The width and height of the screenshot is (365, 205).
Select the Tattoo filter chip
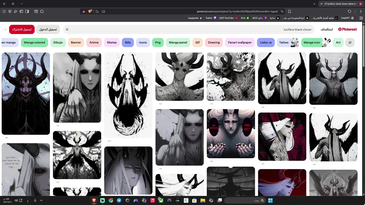coord(288,42)
